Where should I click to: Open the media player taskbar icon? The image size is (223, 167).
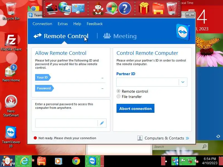(x=58, y=161)
